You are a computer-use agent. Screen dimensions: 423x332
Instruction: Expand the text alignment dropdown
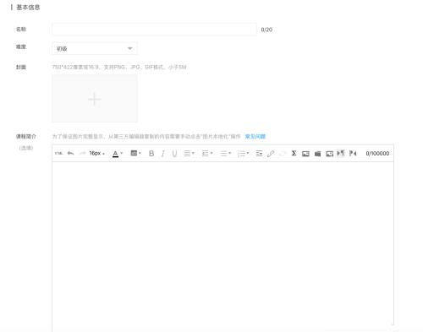[189, 154]
